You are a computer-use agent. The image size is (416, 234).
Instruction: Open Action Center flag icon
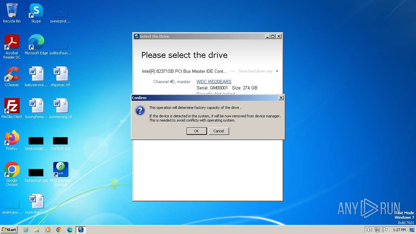[x=385, y=230]
